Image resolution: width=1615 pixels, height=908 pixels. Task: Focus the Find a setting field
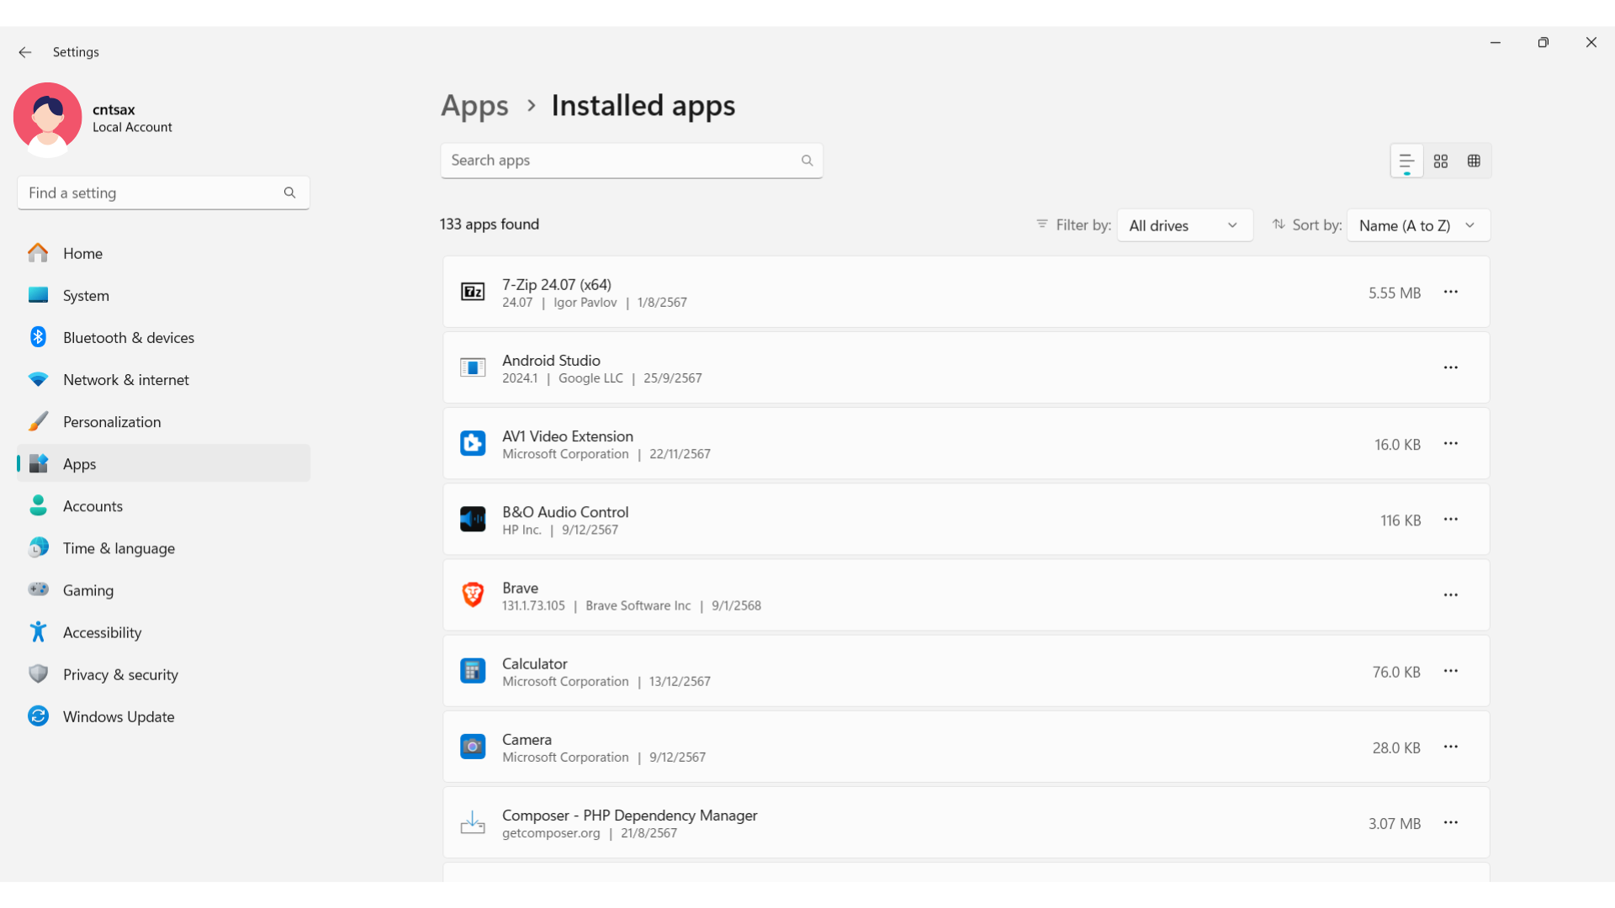coord(163,193)
